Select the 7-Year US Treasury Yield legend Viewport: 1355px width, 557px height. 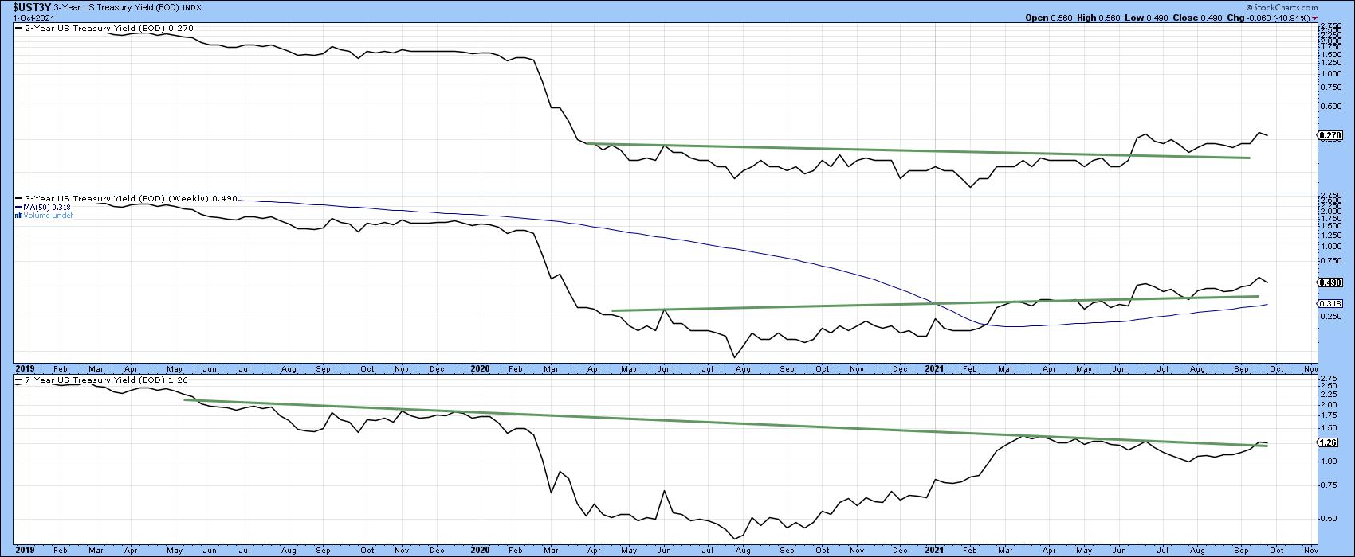coord(92,382)
